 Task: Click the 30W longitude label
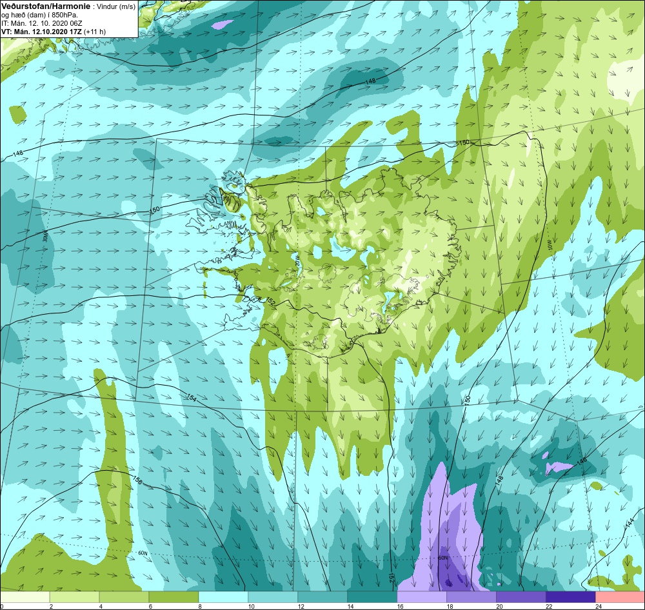[45, 236]
